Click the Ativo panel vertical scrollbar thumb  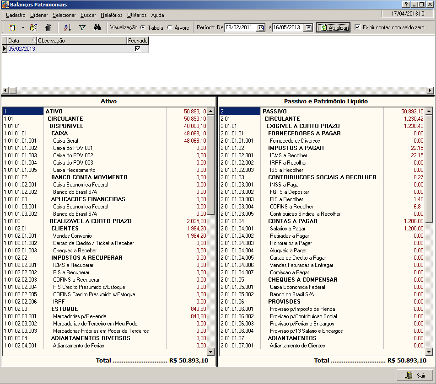click(211, 165)
